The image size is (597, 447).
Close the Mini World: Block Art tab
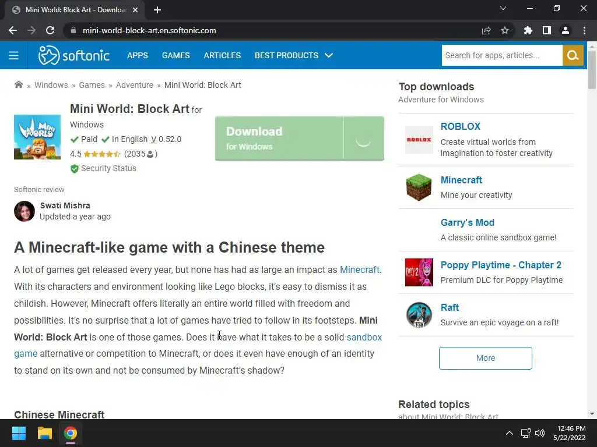tap(135, 10)
